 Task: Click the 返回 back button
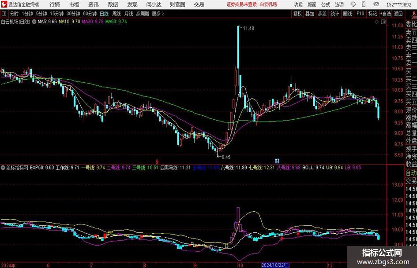[x=398, y=14]
